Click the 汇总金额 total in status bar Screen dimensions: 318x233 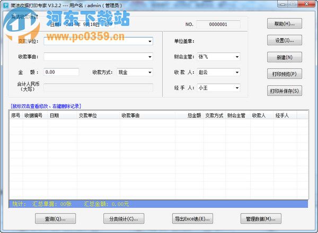[x=107, y=204]
